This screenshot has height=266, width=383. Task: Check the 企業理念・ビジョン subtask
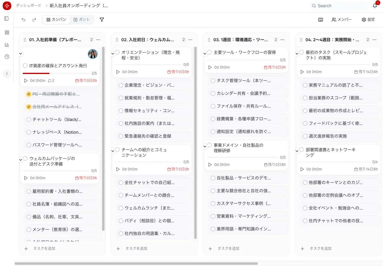(x=121, y=85)
